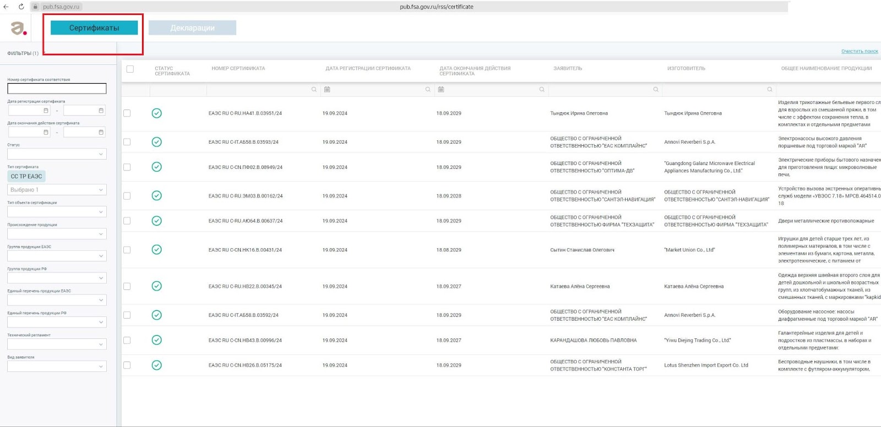
Task: Click the search icon in Номер сертификата column filter
Action: [x=314, y=89]
